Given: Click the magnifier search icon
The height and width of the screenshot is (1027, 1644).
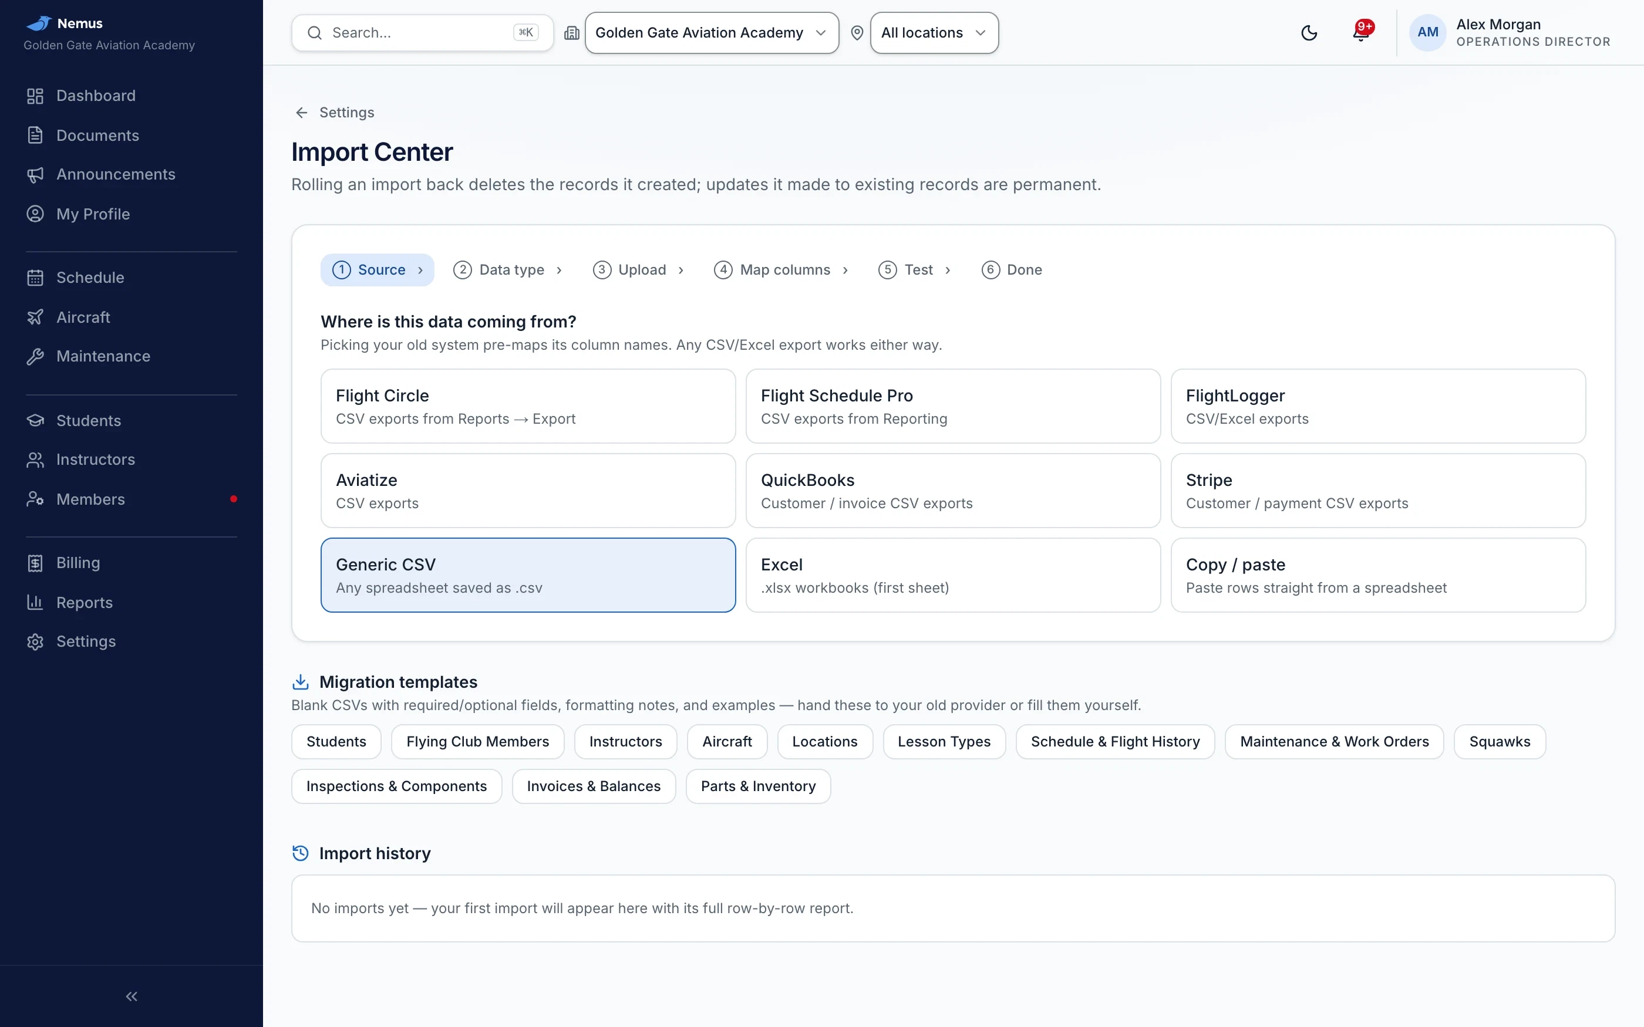Looking at the screenshot, I should (x=315, y=33).
